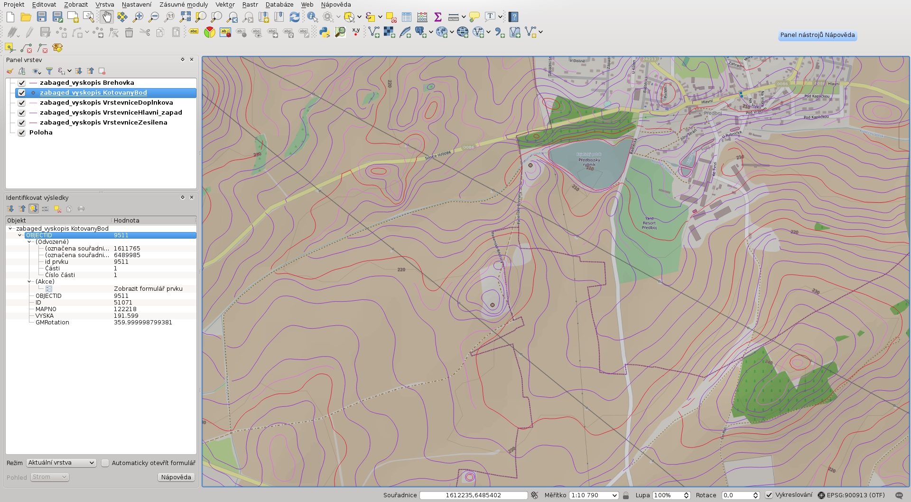Screen dimensions: 911x502
Task: Open the Měřítko scale dropdown
Action: [x=614, y=495]
